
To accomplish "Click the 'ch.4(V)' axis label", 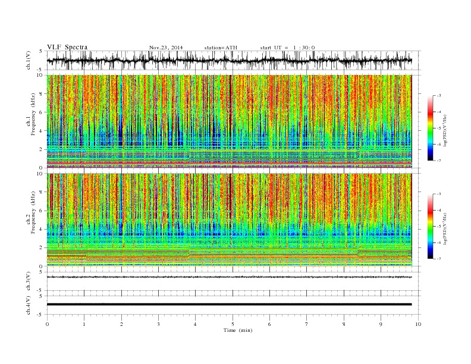I will pos(29,305).
